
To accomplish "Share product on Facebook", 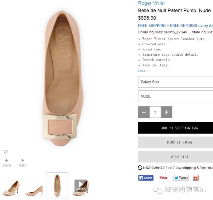I will (x=146, y=178).
